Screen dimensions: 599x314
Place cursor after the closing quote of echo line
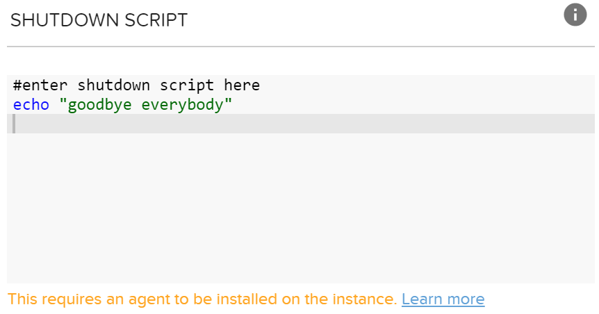(x=233, y=105)
